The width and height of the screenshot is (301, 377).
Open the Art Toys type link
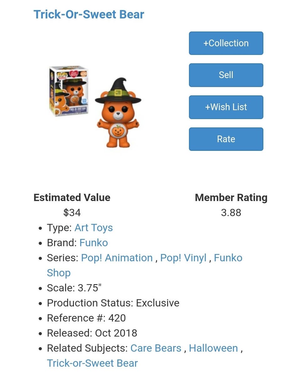(x=93, y=228)
